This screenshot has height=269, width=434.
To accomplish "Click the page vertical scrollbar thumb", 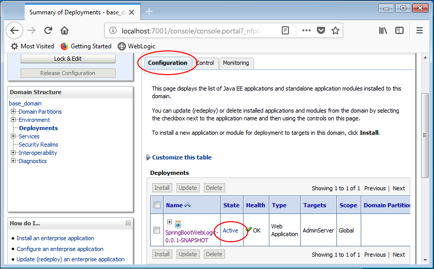I will tap(425, 135).
